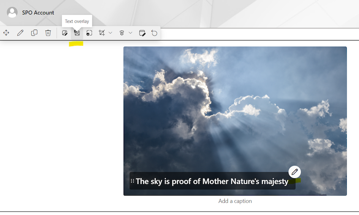Click the 'Add a caption' field
Image resolution: width=359 pixels, height=215 pixels.
pyautogui.click(x=235, y=201)
